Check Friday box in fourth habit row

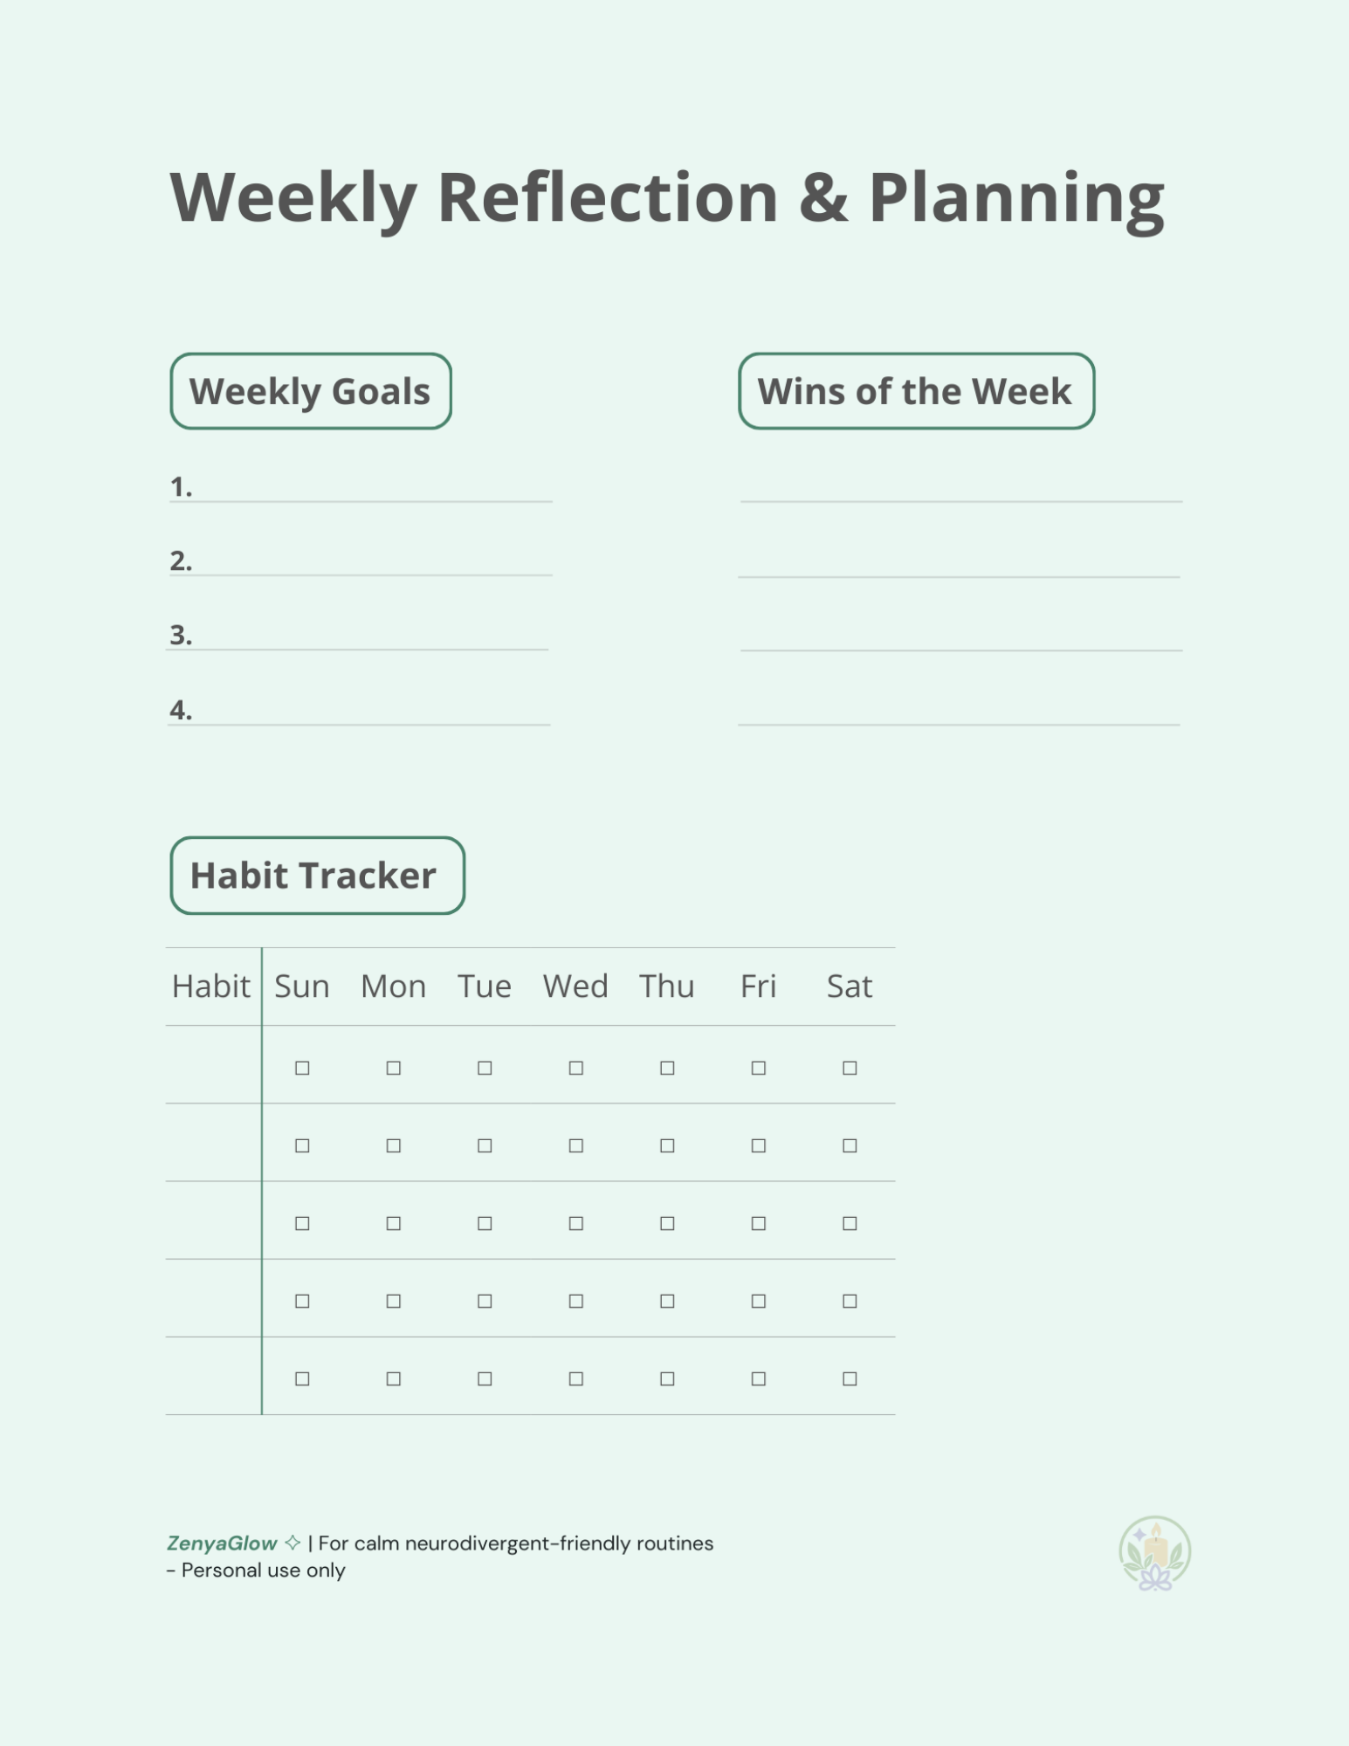[759, 1301]
